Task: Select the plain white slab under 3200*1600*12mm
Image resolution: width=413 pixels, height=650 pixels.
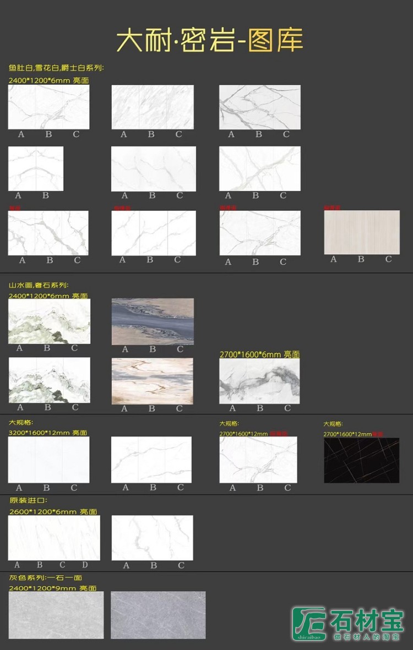Action: click(48, 460)
